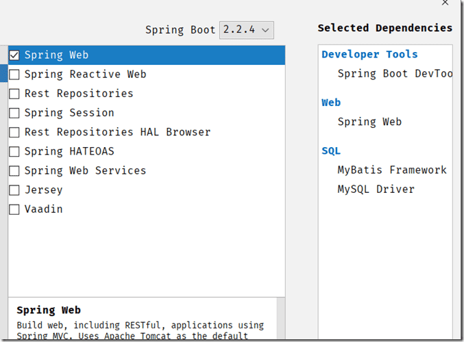Enable the Spring Reactive Web checkbox

pos(14,75)
